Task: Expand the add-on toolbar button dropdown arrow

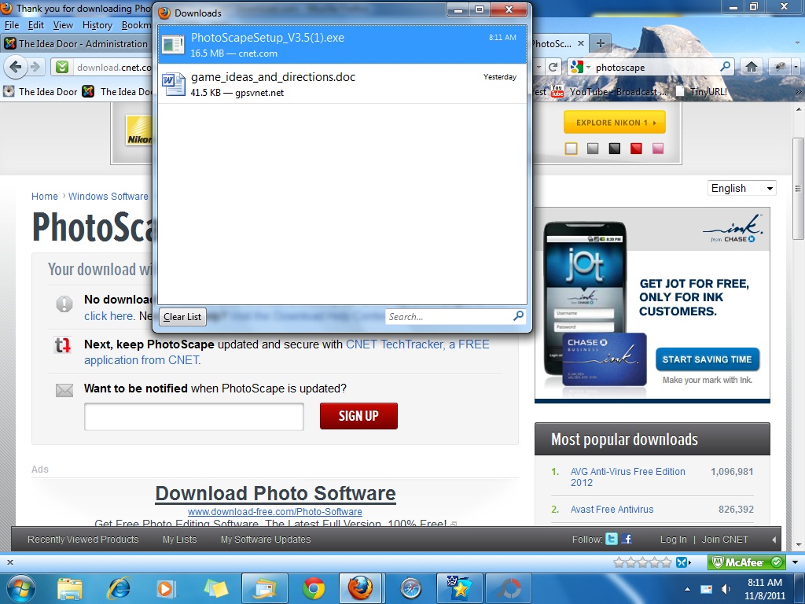Action: 796,67
